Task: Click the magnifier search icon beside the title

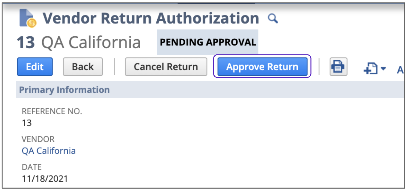Action: coord(273,19)
